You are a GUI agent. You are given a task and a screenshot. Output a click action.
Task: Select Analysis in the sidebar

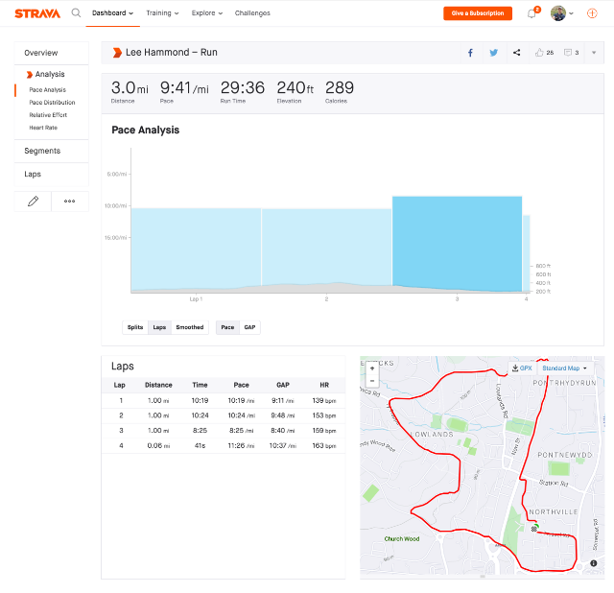coord(50,75)
